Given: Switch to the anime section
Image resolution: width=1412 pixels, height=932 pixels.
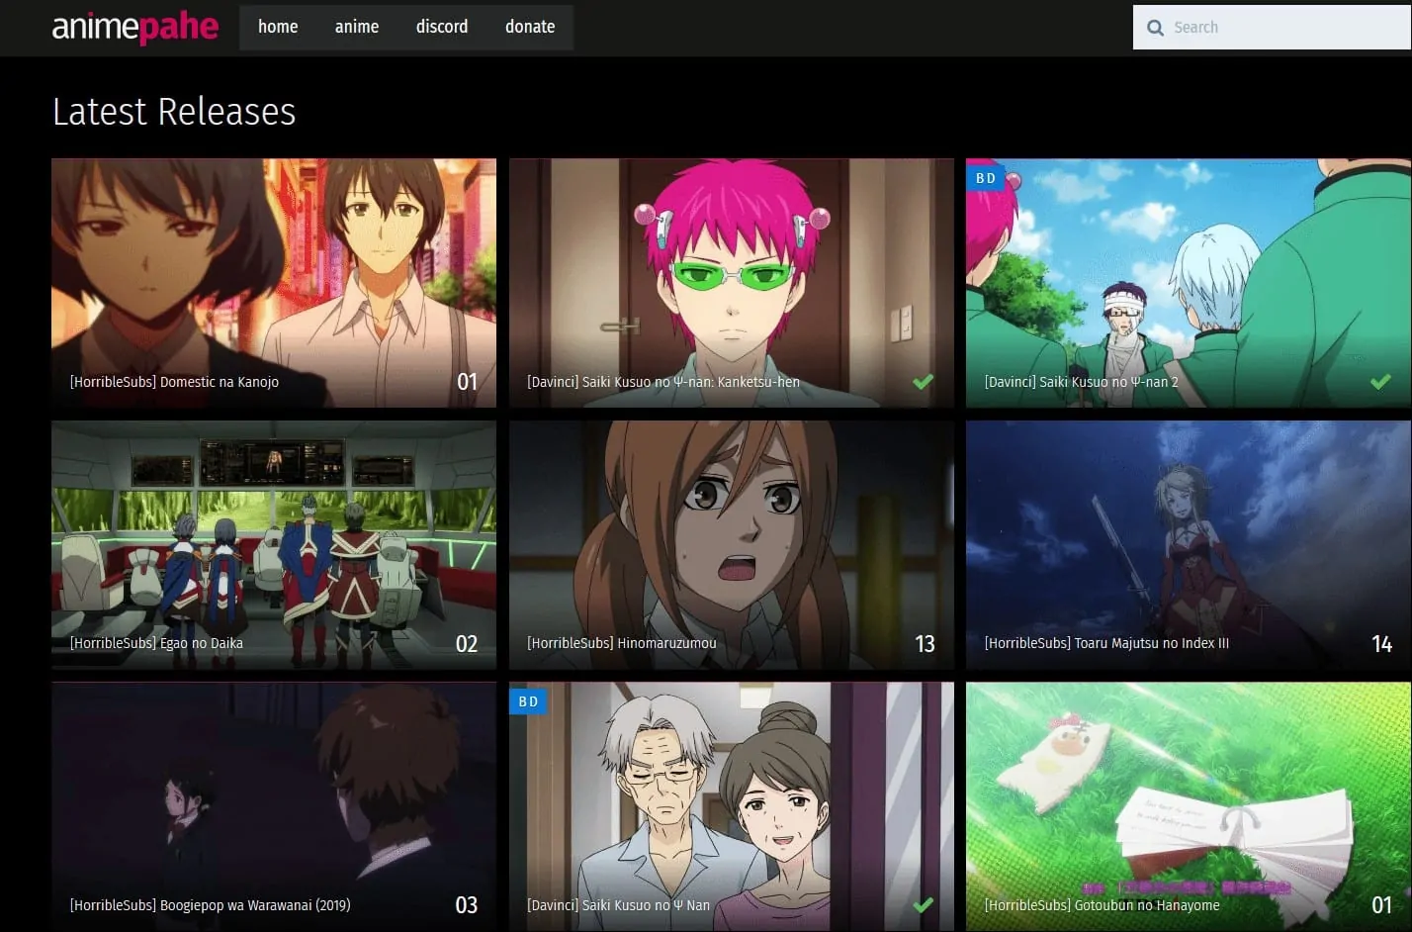Looking at the screenshot, I should 357,27.
